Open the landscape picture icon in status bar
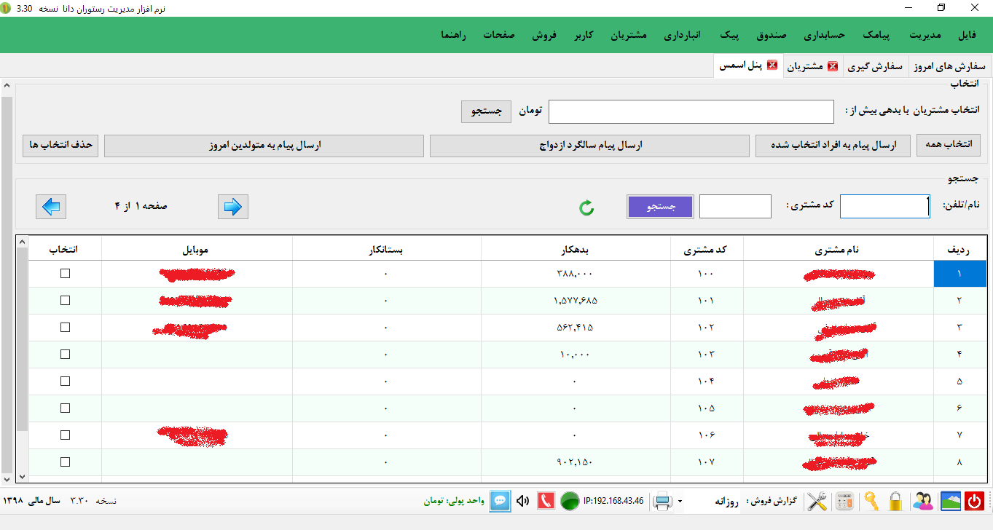The height and width of the screenshot is (530, 993). (x=950, y=501)
